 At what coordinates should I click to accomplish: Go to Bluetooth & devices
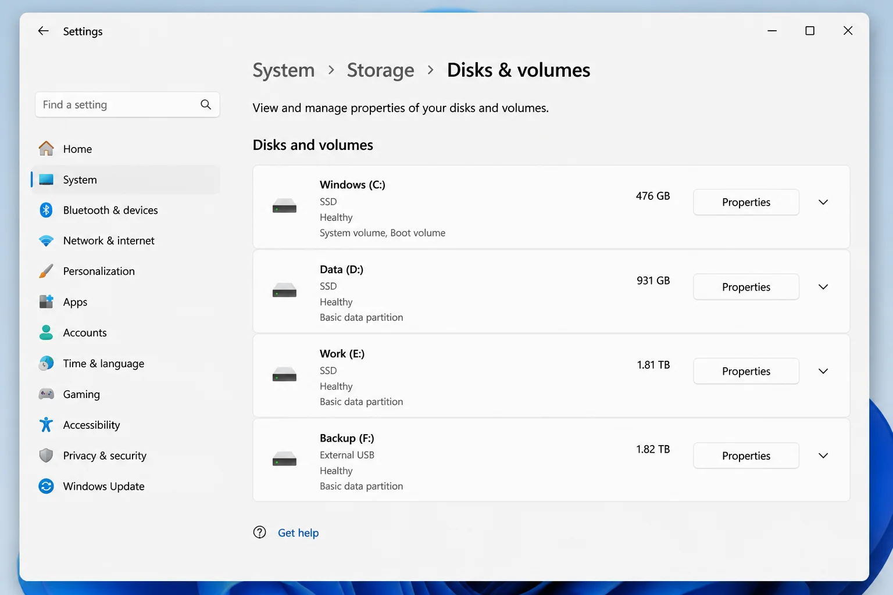[x=126, y=210]
